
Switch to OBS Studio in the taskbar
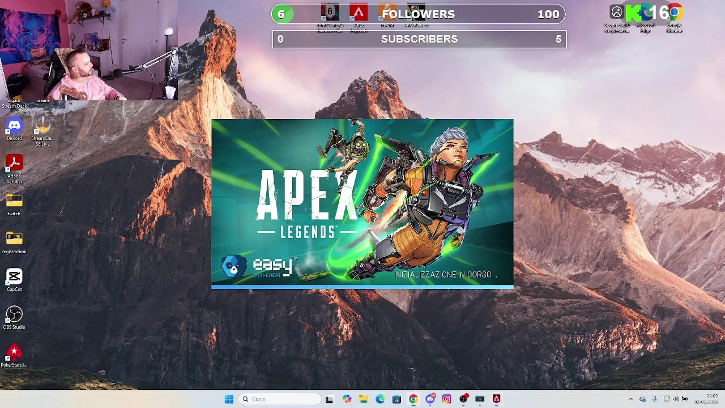[463, 399]
